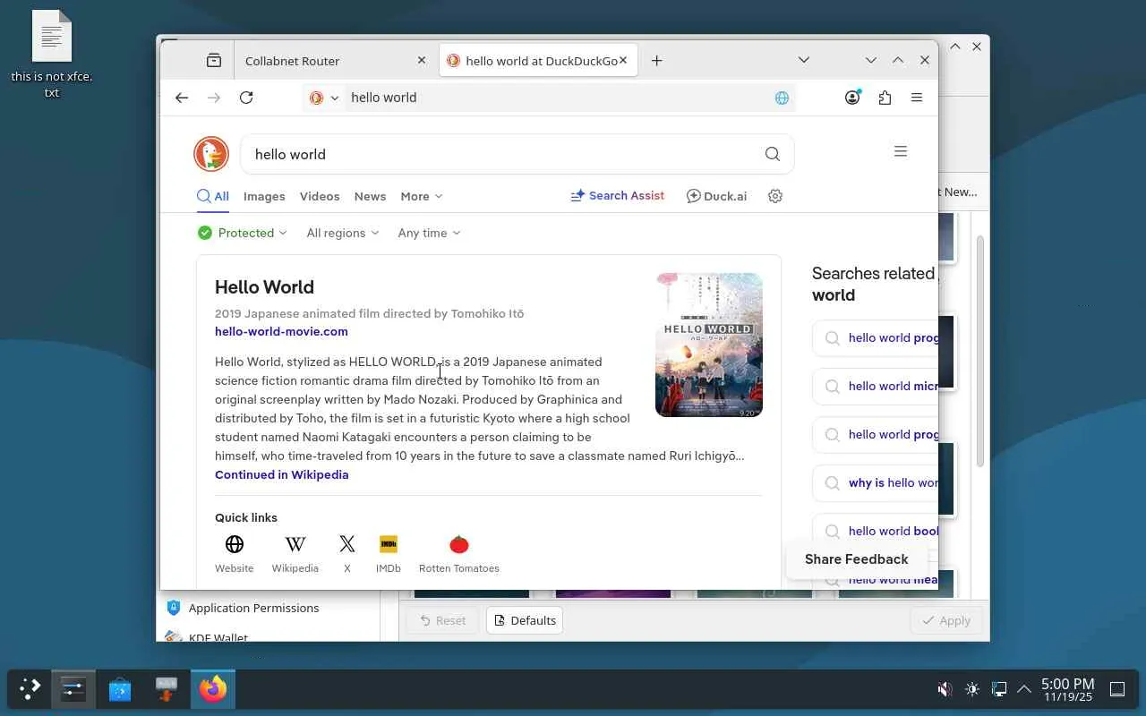Viewport: 1146px width, 716px height.
Task: Click the Share Feedback button
Action: coord(857,559)
